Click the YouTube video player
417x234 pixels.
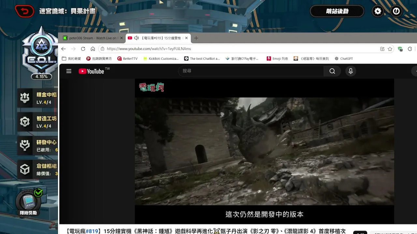[x=265, y=151]
